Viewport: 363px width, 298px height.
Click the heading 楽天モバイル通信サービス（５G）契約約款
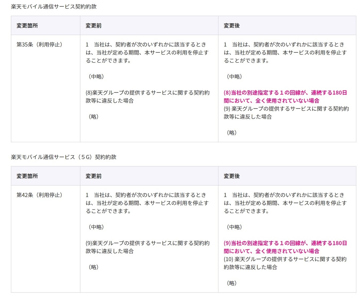coord(64,157)
